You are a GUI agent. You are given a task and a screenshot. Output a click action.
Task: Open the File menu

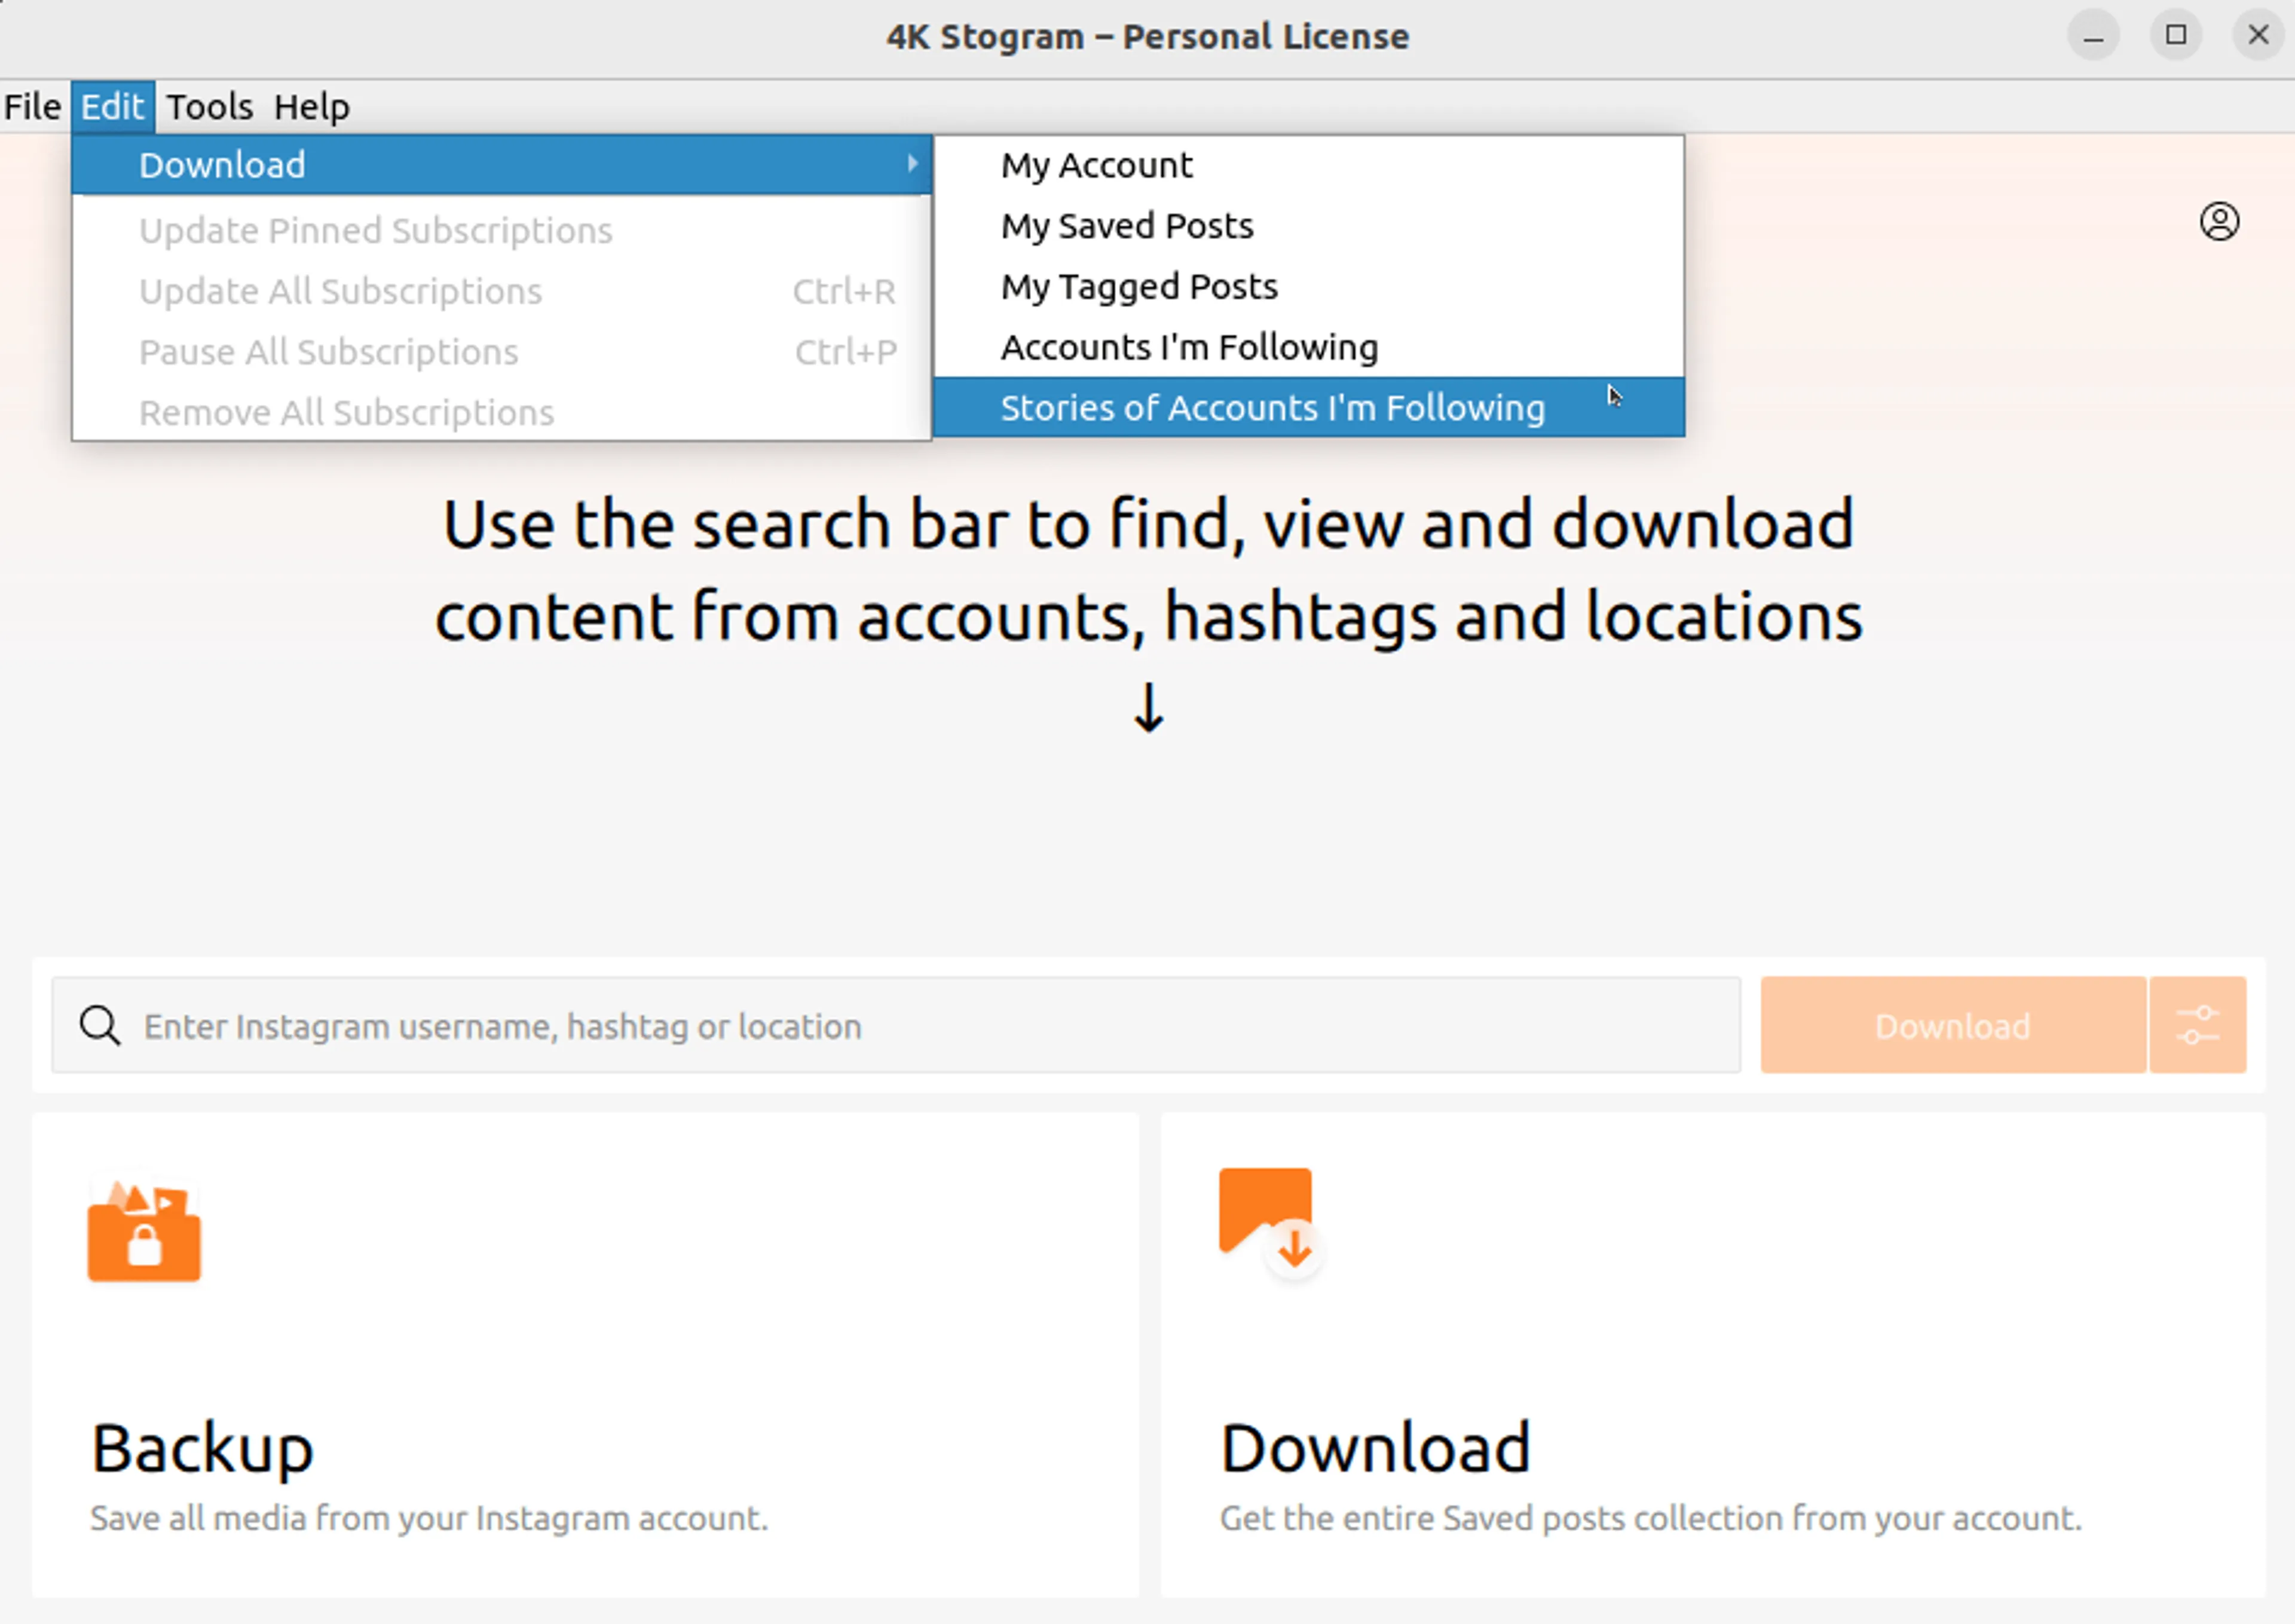click(x=33, y=107)
